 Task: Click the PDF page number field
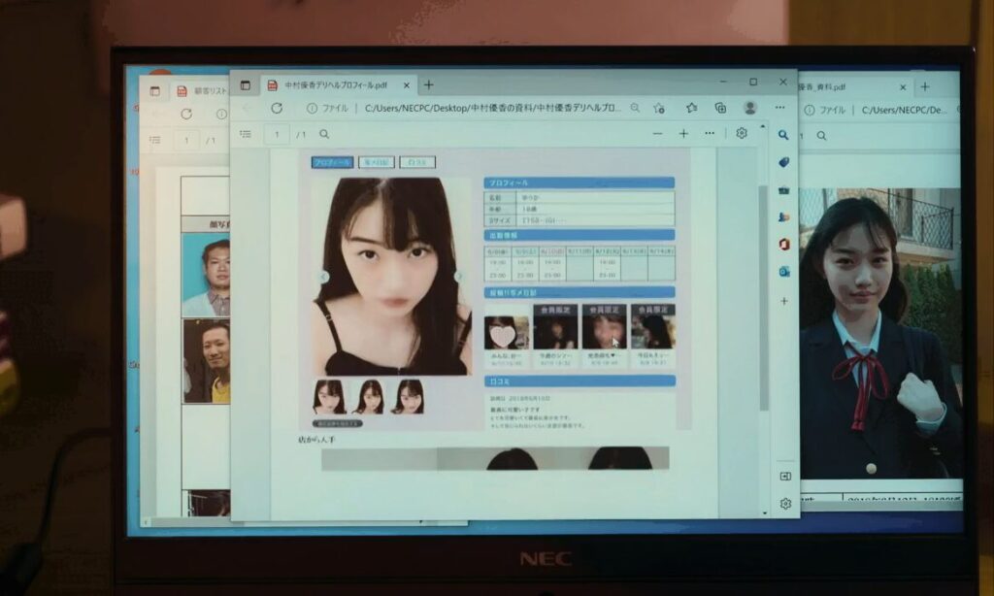point(277,134)
